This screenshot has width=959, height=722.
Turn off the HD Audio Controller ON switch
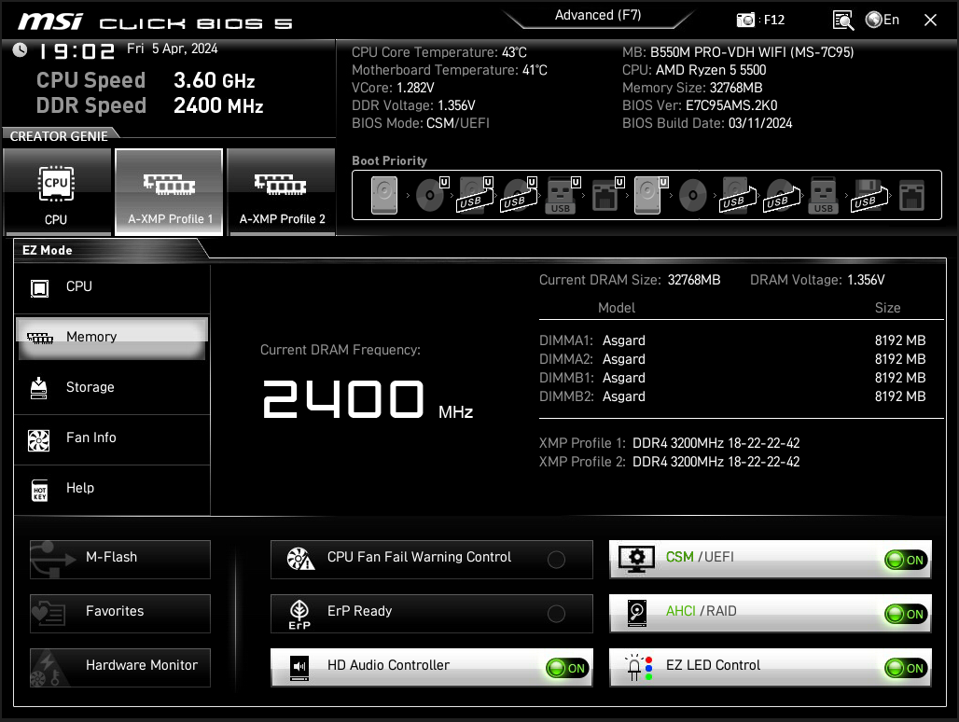pos(567,668)
